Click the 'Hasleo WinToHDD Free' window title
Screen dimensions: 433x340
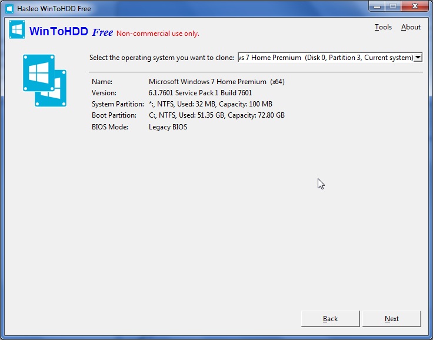[x=54, y=9]
